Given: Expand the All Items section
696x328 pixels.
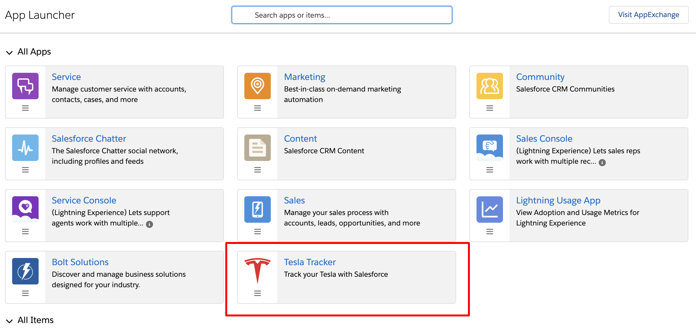Looking at the screenshot, I should [10, 321].
